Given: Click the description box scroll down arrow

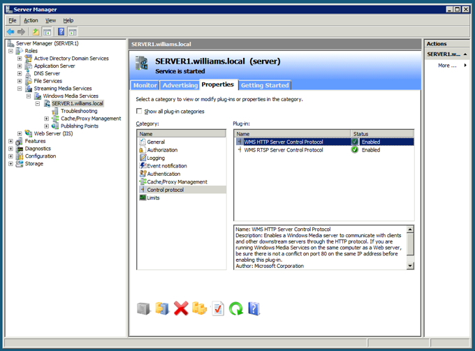Looking at the screenshot, I should (x=410, y=266).
